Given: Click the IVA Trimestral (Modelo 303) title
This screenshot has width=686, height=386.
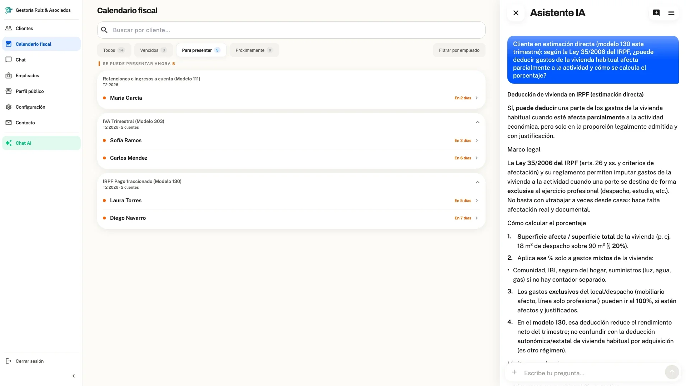Looking at the screenshot, I should tap(134, 121).
